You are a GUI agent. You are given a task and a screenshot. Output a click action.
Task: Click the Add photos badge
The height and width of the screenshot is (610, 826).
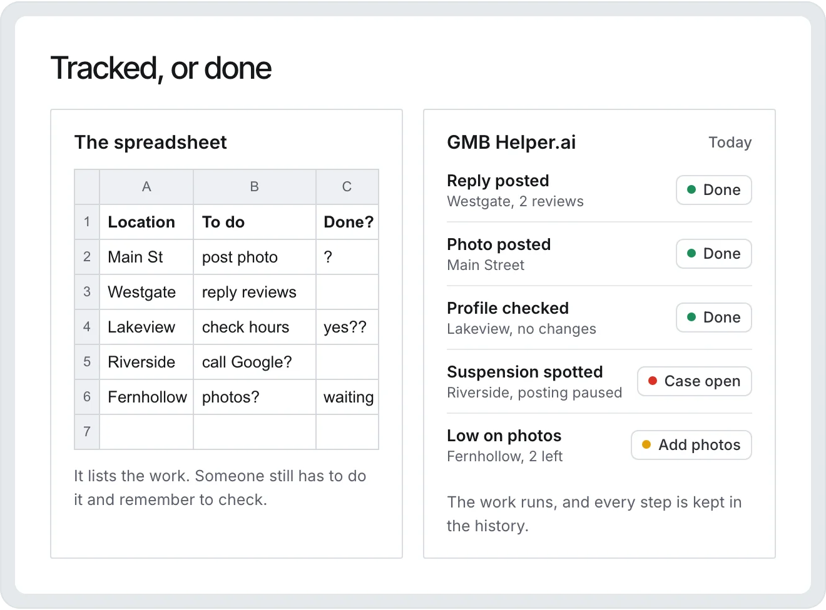coord(691,445)
